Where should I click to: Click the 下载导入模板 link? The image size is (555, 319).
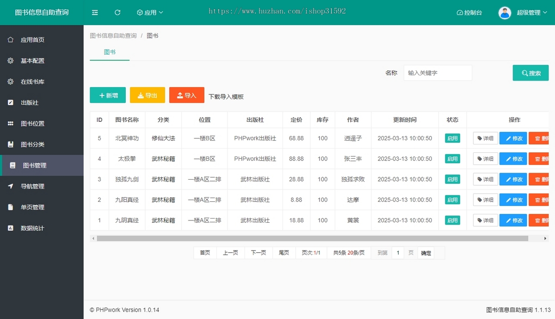pos(226,97)
